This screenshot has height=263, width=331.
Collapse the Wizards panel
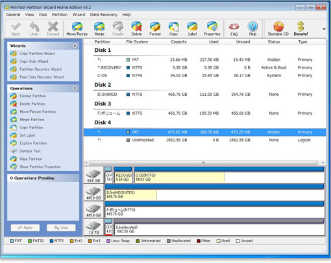coord(75,46)
